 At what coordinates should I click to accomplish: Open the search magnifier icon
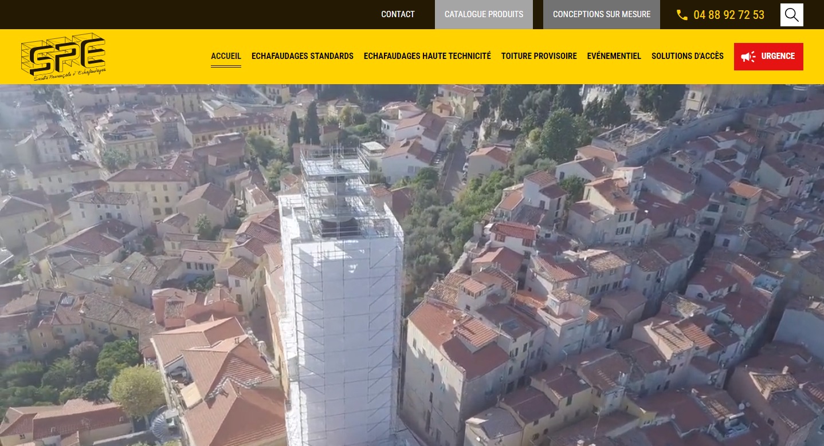[x=791, y=15]
